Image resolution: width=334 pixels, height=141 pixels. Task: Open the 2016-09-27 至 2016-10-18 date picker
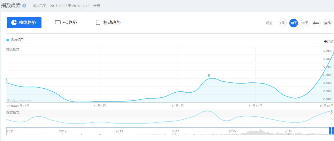(x=69, y=6)
